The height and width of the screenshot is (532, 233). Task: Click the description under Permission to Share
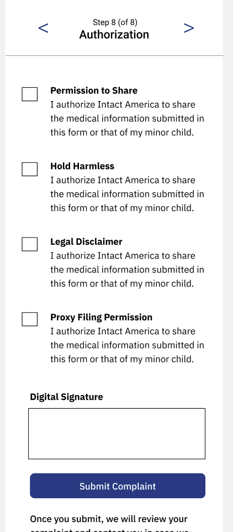[x=127, y=118]
